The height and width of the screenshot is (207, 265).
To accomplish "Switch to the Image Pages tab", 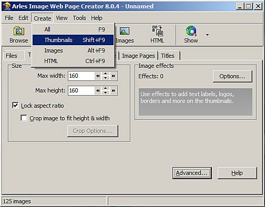I will [x=138, y=56].
